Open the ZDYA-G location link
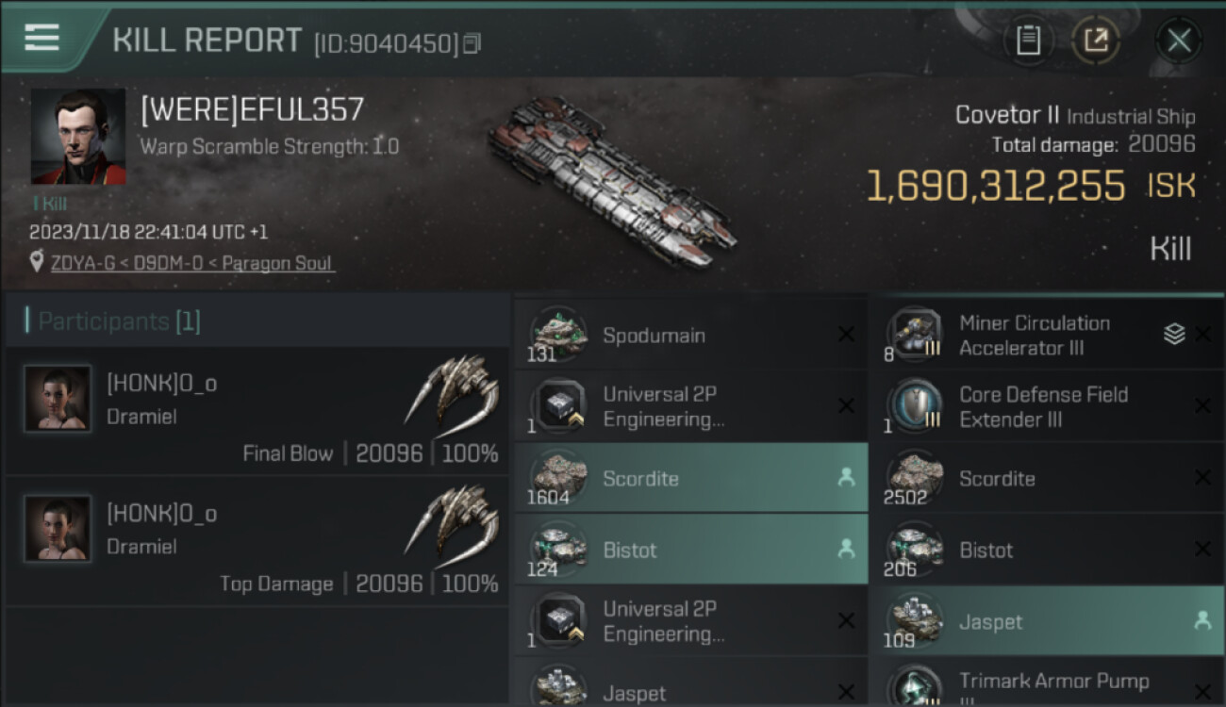The image size is (1226, 707). click(191, 263)
